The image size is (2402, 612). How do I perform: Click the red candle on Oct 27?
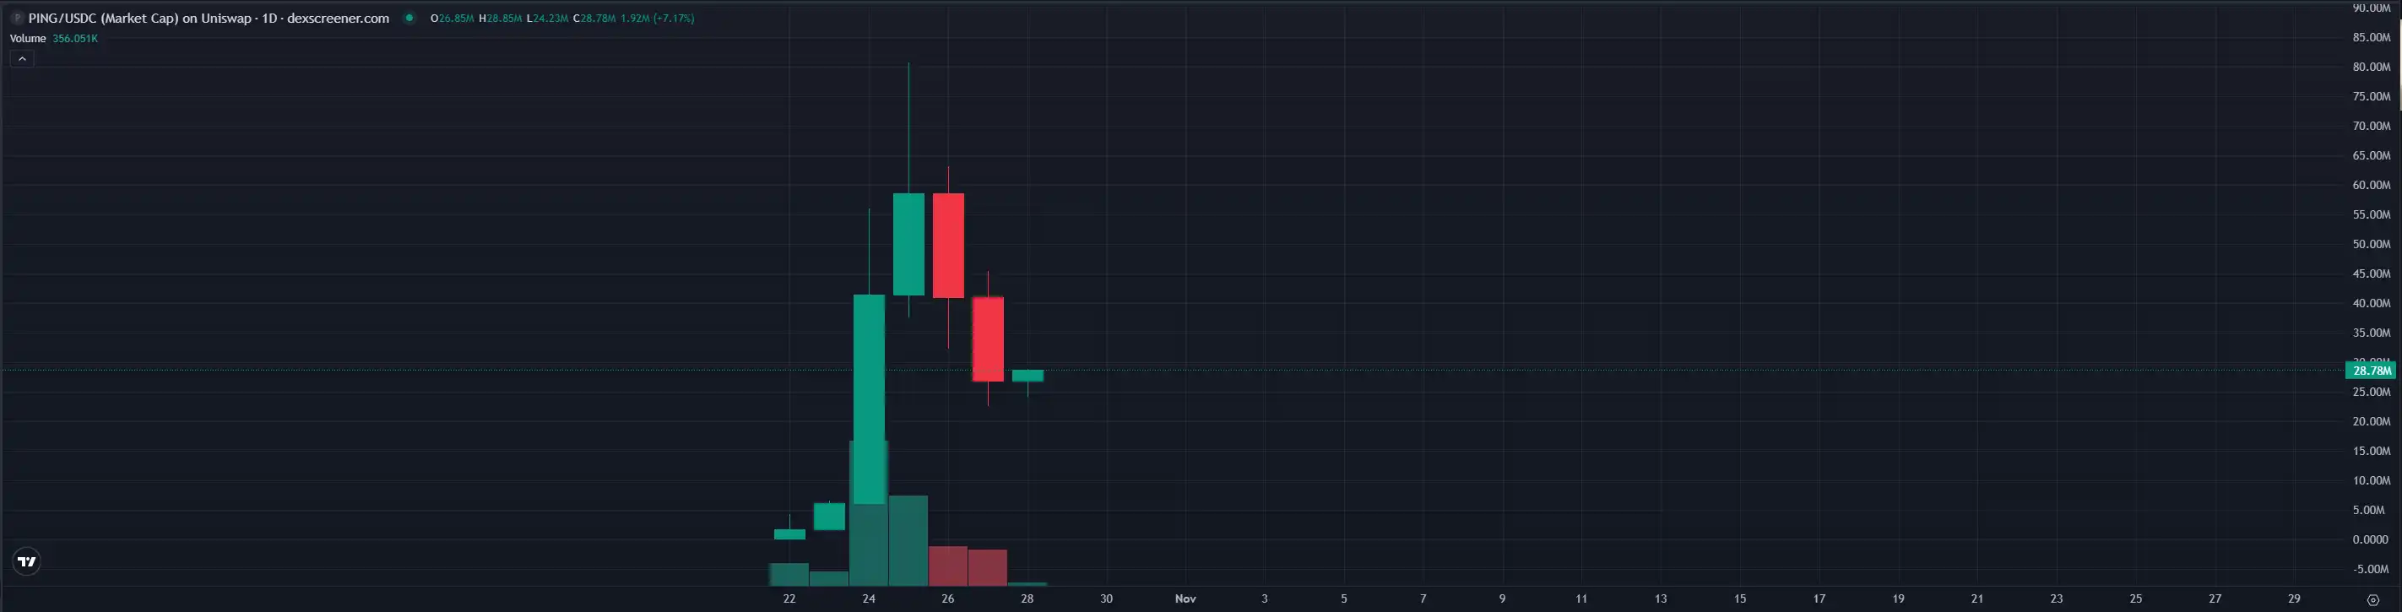point(989,338)
